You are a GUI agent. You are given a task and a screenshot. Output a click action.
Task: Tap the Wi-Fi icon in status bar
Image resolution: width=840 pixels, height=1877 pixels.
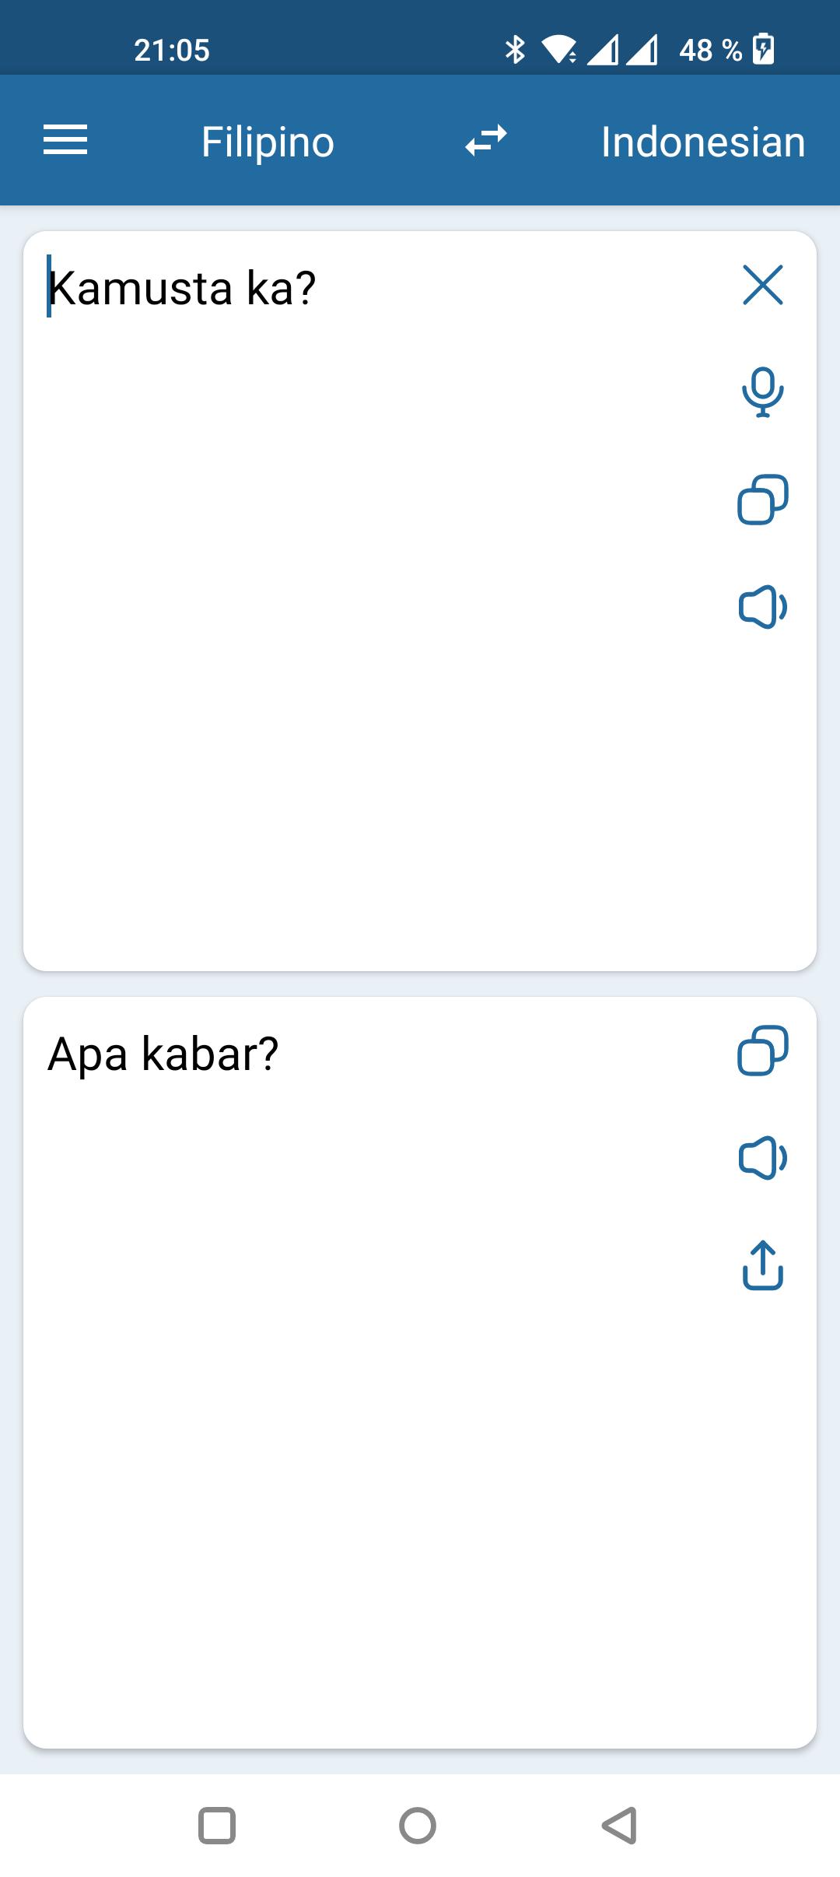(x=559, y=50)
